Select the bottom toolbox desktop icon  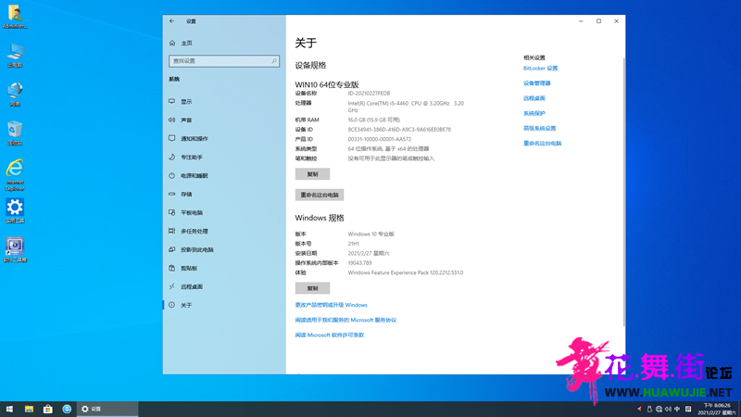15,249
